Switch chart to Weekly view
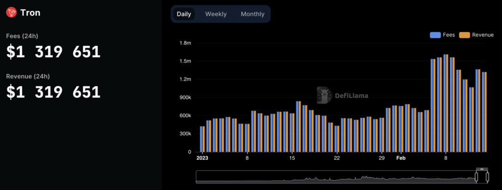502x190 pixels. click(216, 14)
